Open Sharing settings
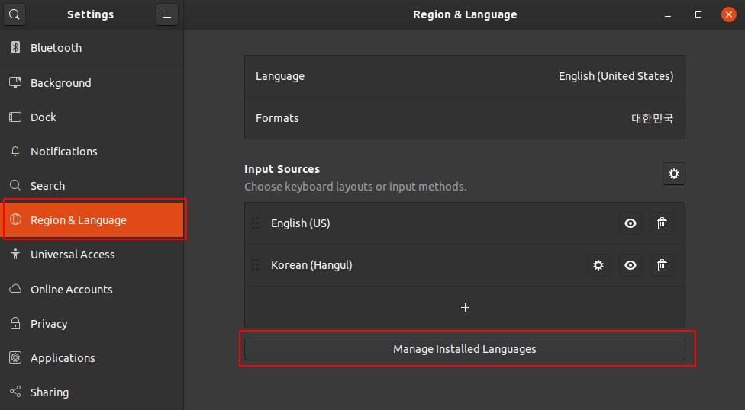 pos(92,392)
